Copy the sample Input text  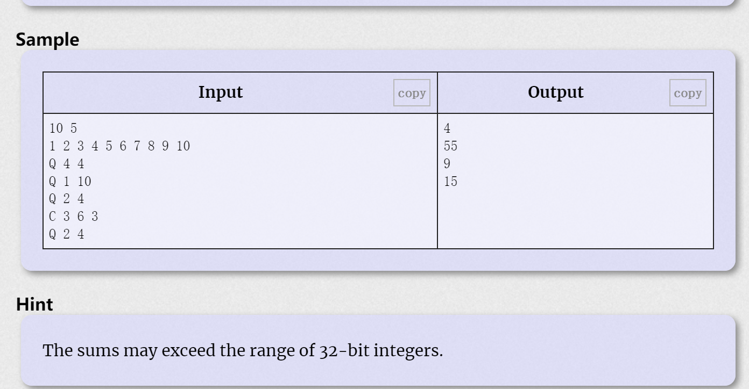(x=412, y=93)
